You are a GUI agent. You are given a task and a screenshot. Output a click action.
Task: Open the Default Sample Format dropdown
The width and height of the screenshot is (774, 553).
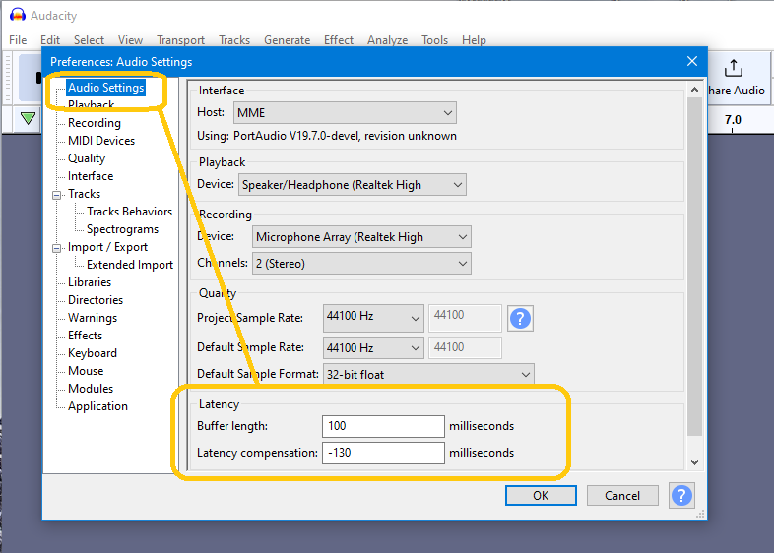[428, 375]
